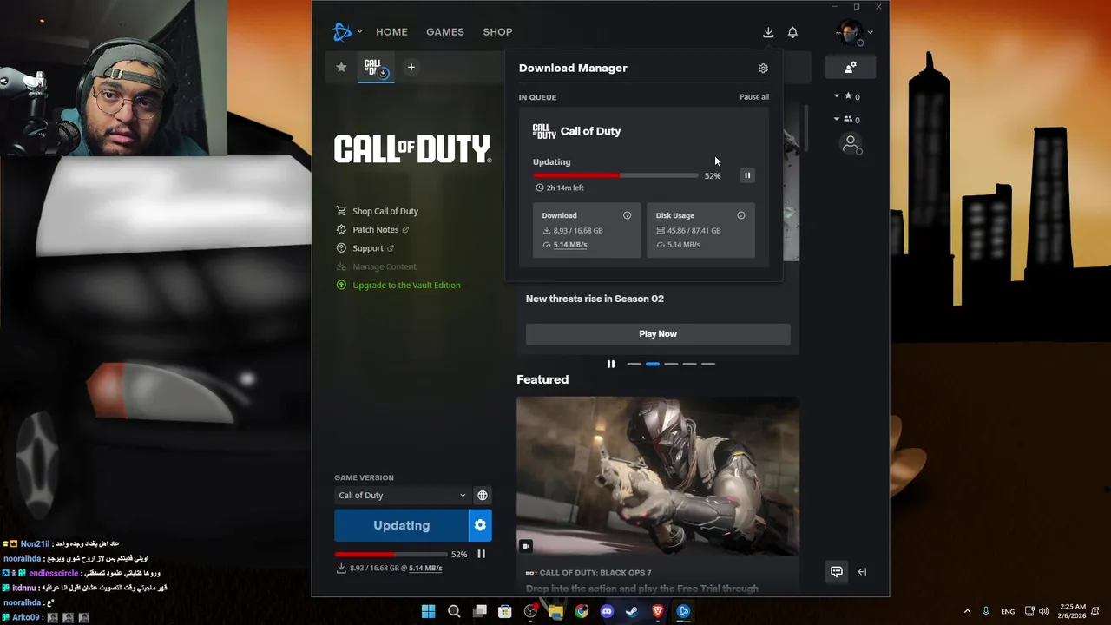Open the Battle.net logo menu
This screenshot has height=625, width=1111.
pyautogui.click(x=347, y=32)
